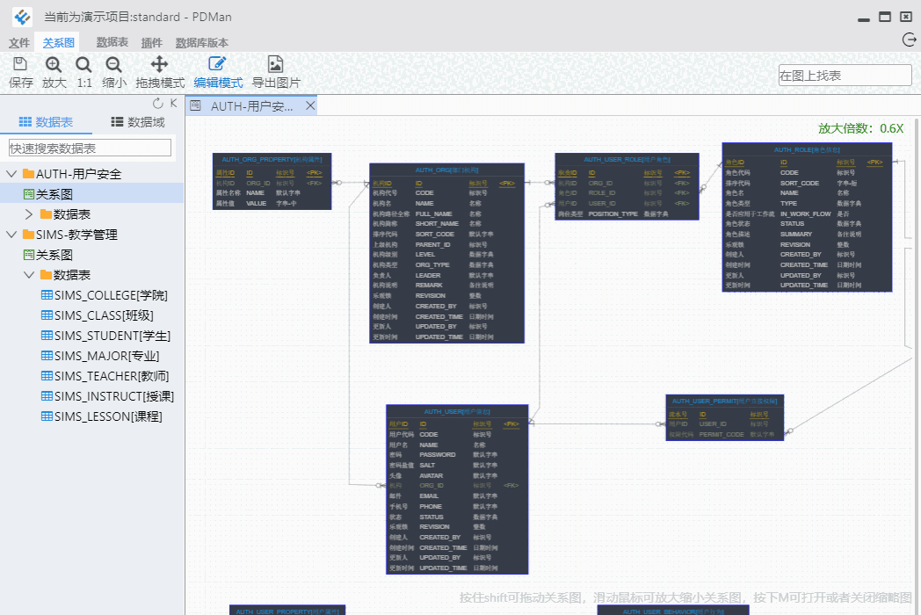Open the 关系图 under SIMS-教学管理
The image size is (921, 615).
54,255
